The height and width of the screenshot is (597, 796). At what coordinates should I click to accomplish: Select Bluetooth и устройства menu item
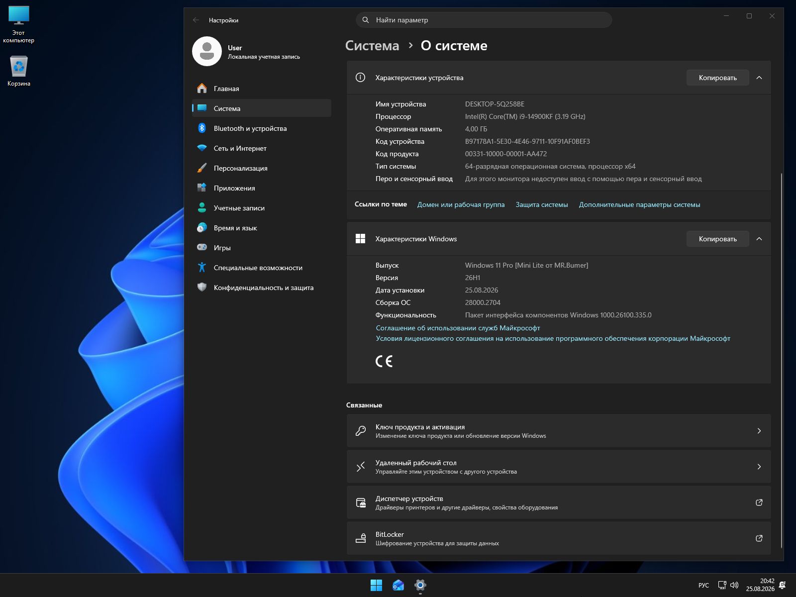tap(262, 128)
